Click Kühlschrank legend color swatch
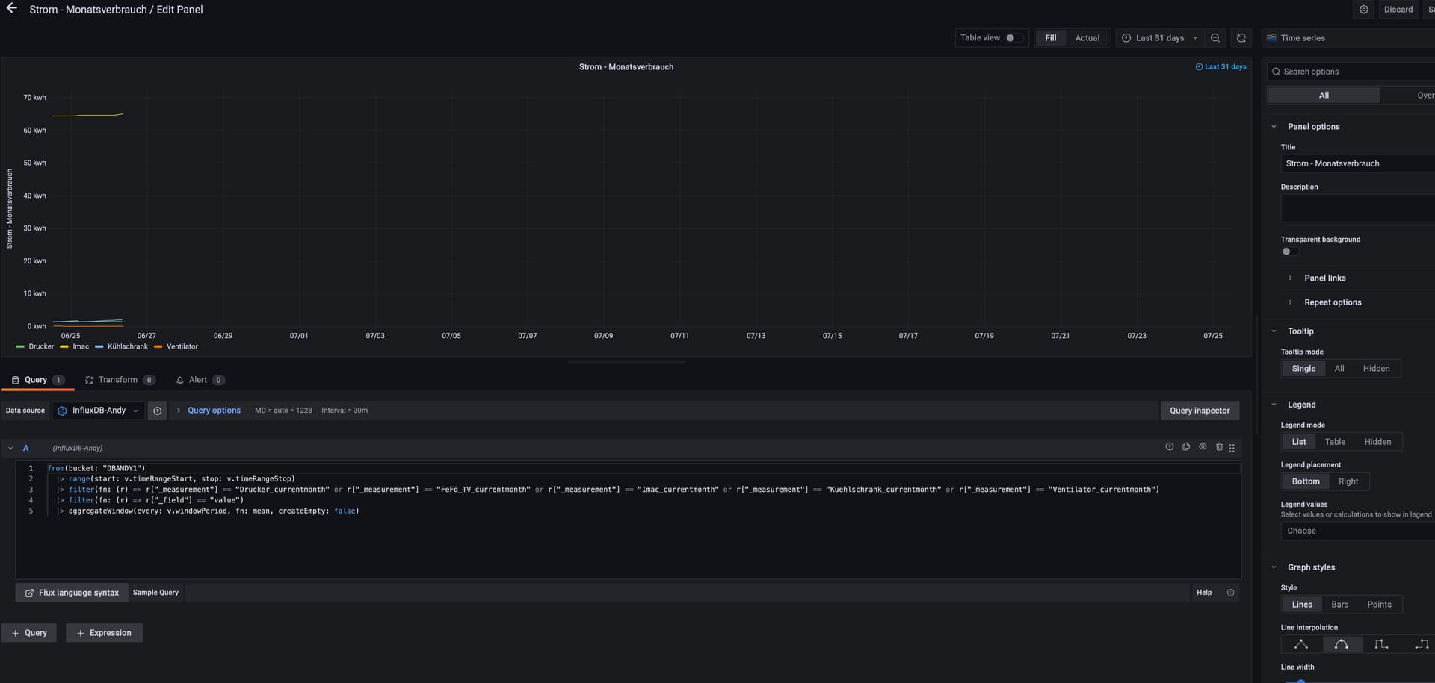 click(99, 347)
